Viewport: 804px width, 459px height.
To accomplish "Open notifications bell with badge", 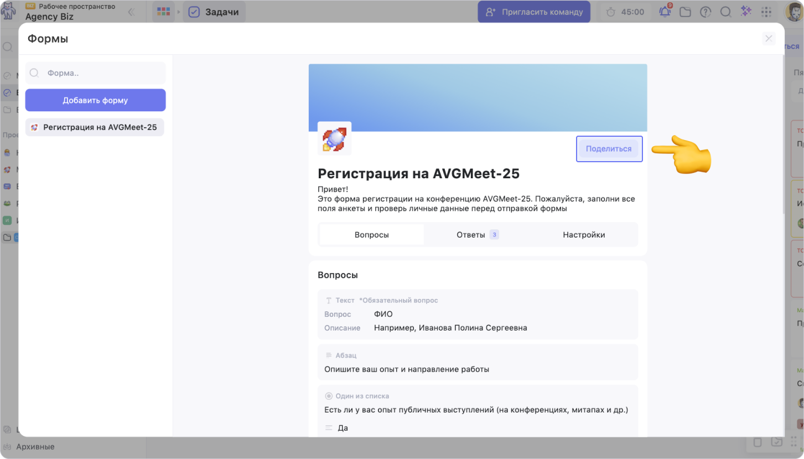I will (x=665, y=12).
